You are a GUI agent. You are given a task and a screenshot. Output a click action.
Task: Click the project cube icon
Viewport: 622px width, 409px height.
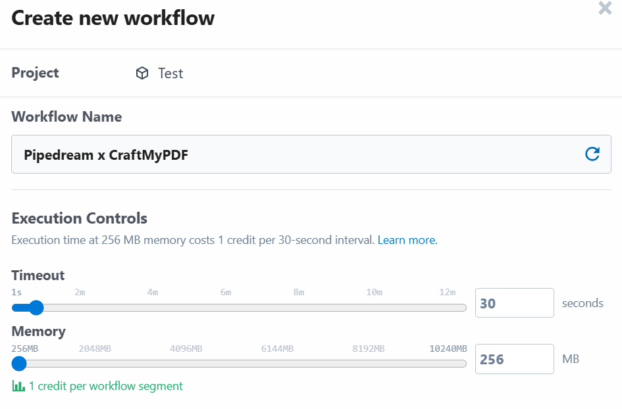pos(142,73)
